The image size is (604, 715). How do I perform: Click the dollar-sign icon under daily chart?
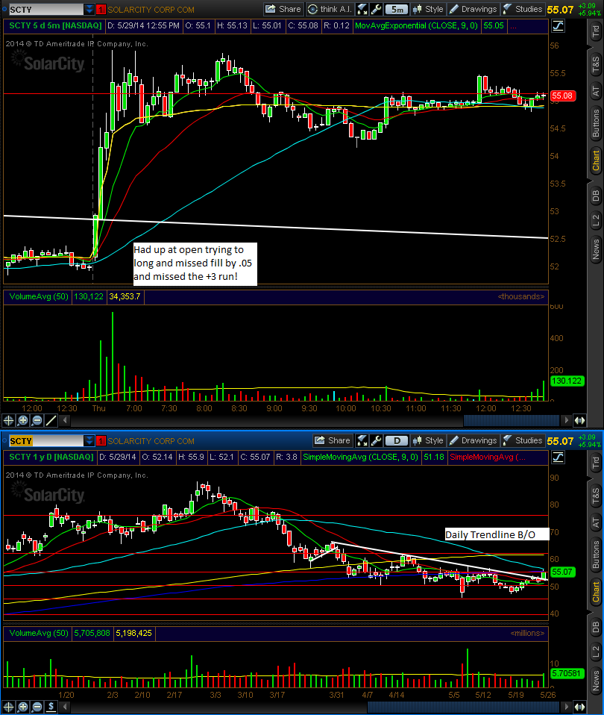tap(51, 707)
